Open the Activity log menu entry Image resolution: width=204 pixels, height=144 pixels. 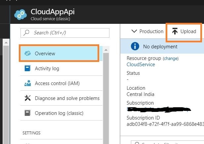pos(47,69)
